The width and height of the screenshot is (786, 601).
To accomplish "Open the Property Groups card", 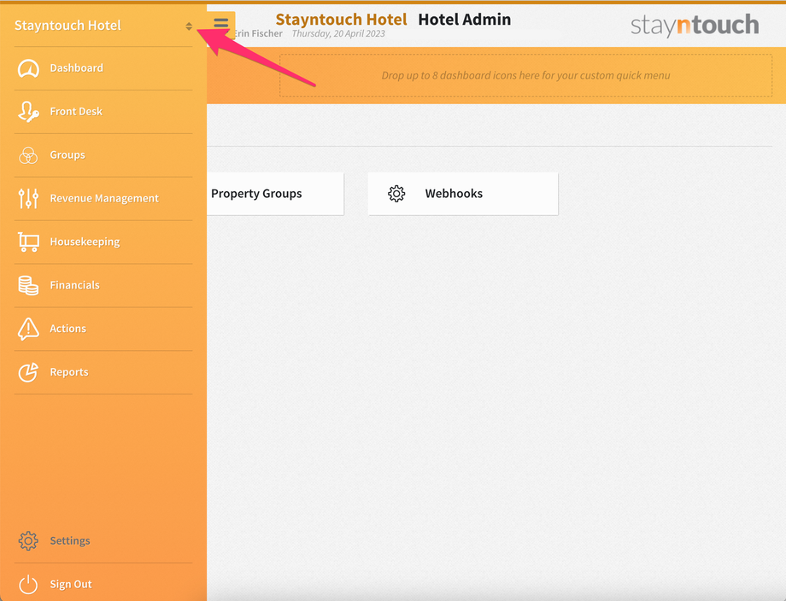I will 275,194.
